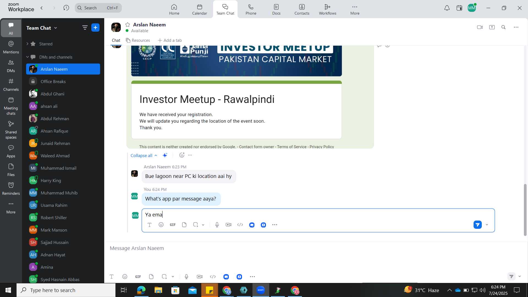Open send options dropdown beside reply send
The image size is (528, 297).
(x=487, y=225)
